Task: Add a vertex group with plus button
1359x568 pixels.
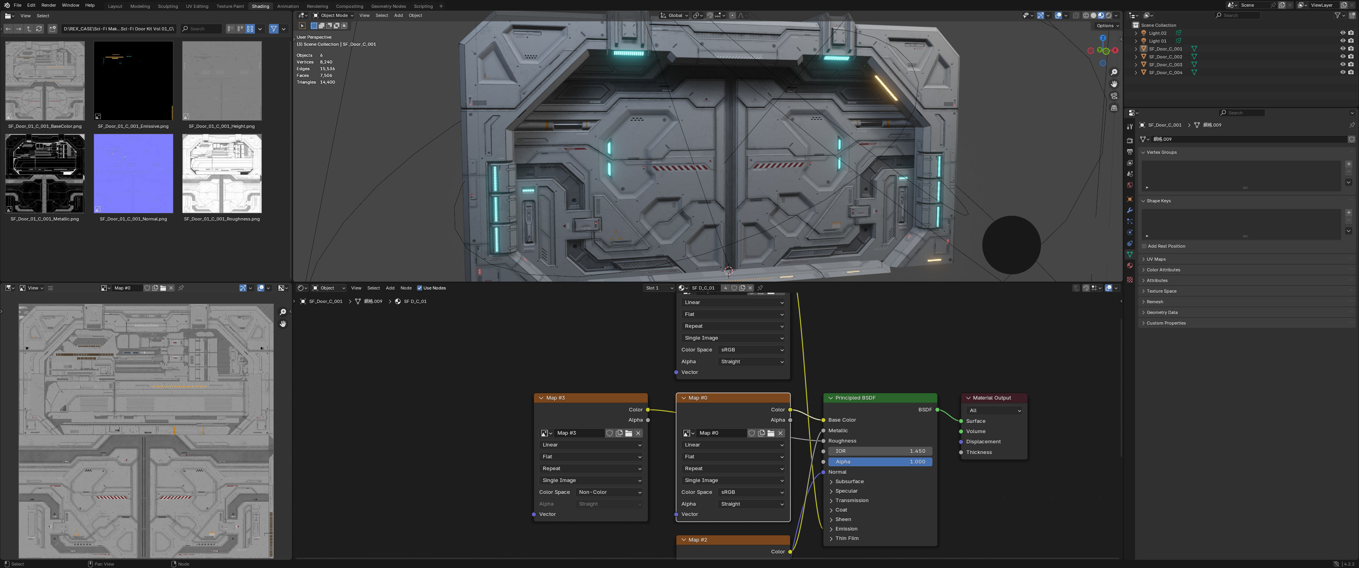Action: tap(1348, 164)
